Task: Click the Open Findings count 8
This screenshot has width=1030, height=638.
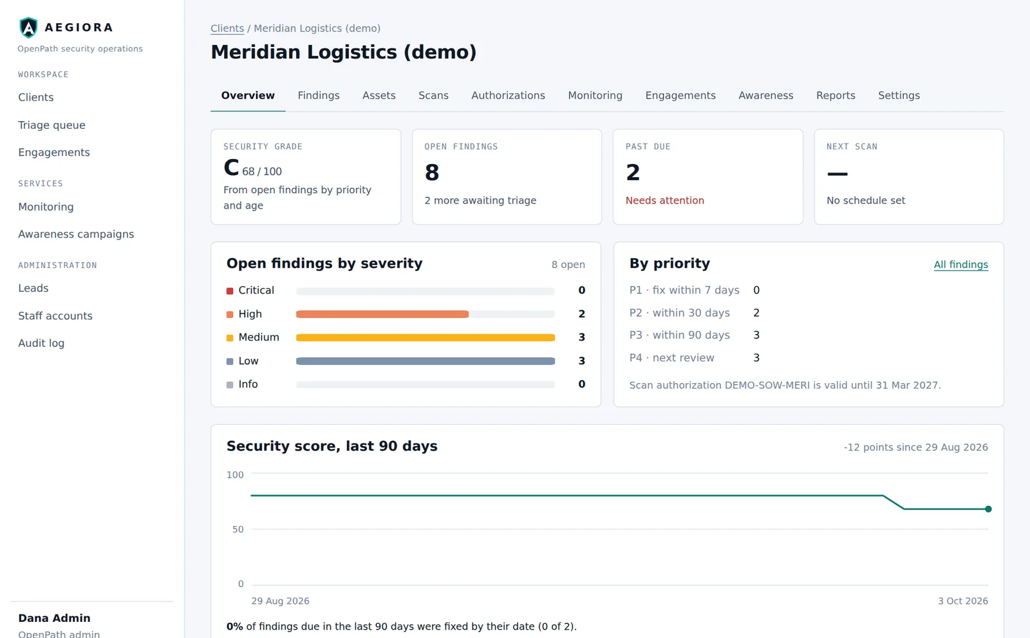Action: (x=432, y=173)
